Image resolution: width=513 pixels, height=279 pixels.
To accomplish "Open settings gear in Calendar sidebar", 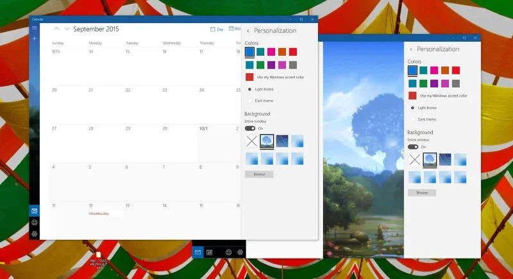I will coord(35,234).
